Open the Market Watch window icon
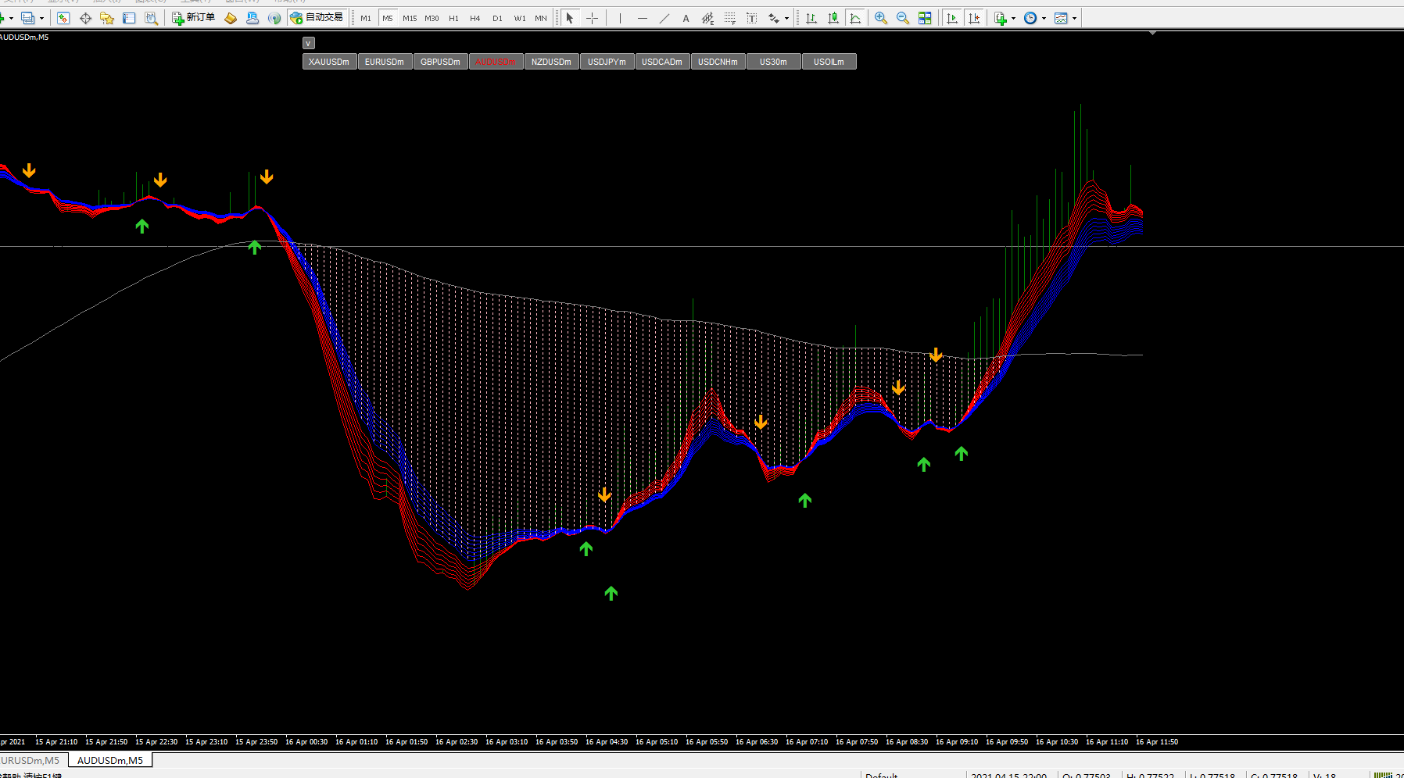 [63, 18]
